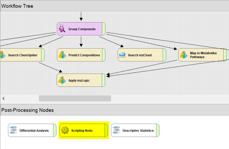Click the Search ChemSpider tag icon
This screenshot has width=229, height=149.
point(2,55)
